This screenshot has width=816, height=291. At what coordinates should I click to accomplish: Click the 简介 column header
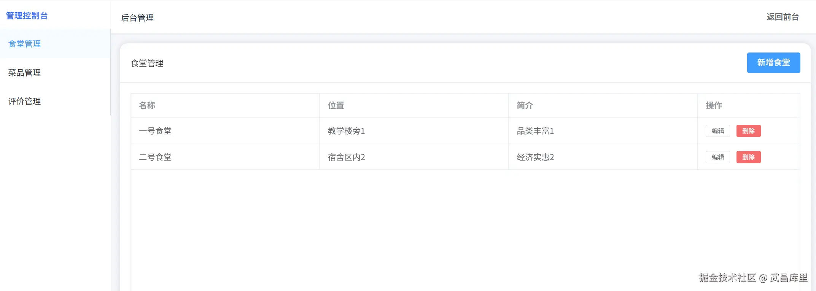tap(603, 105)
